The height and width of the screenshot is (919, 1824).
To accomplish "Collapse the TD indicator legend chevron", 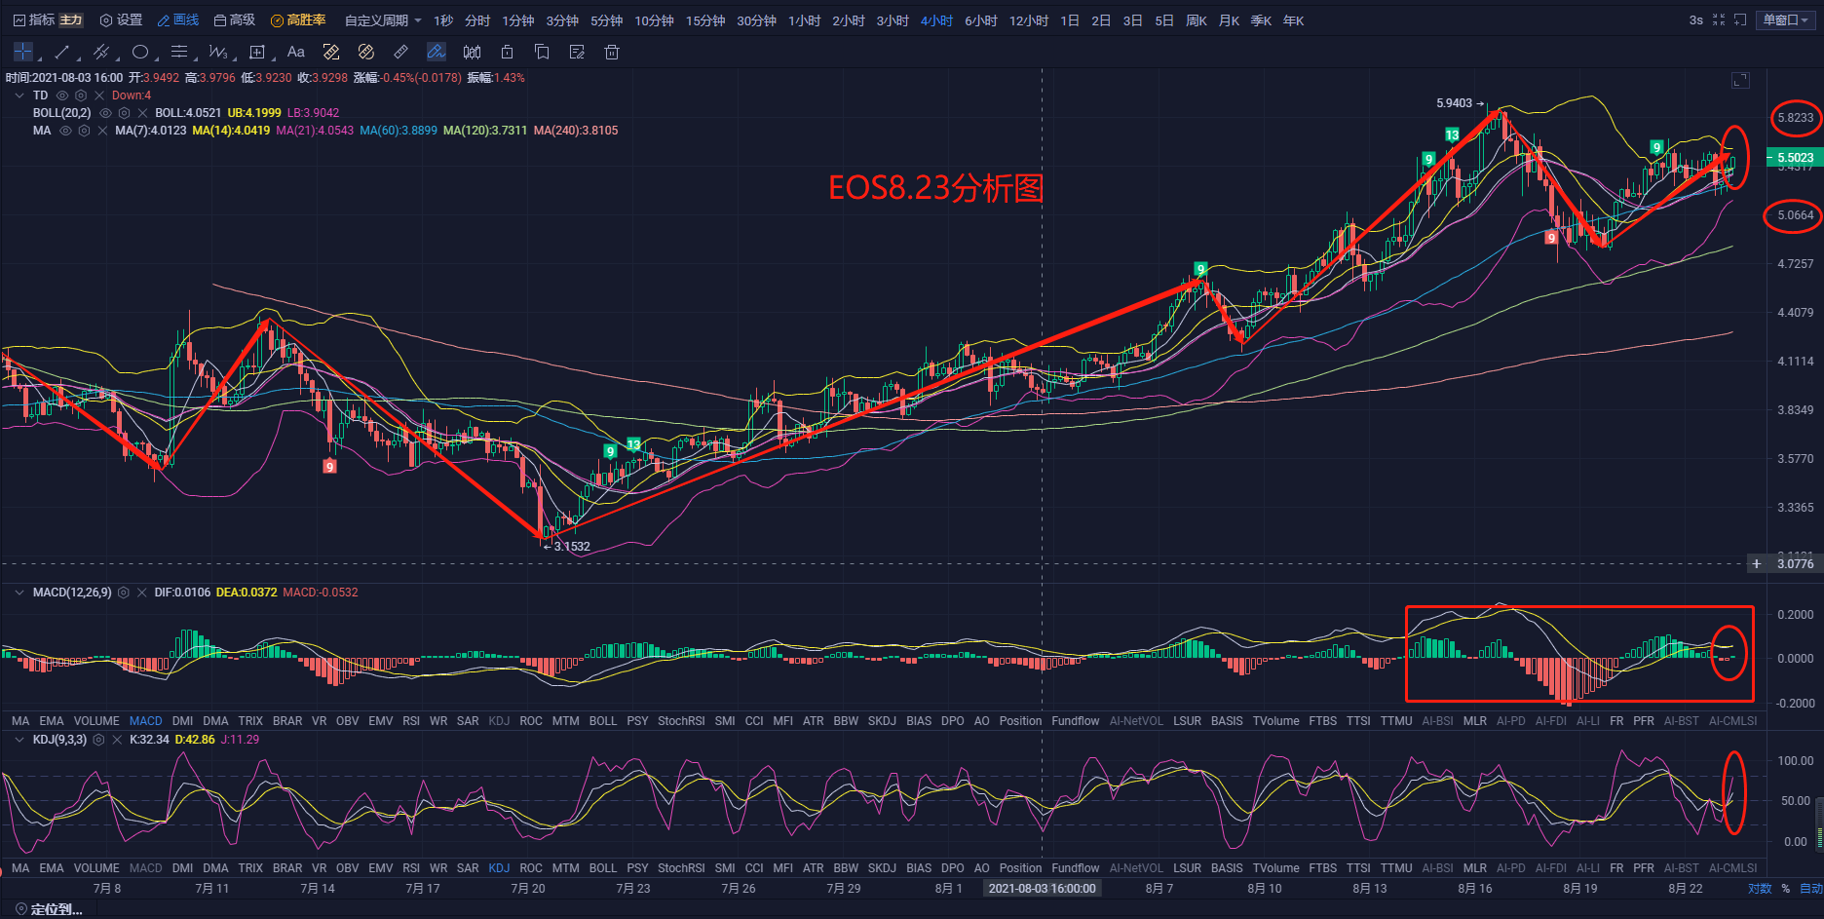I will (x=19, y=96).
